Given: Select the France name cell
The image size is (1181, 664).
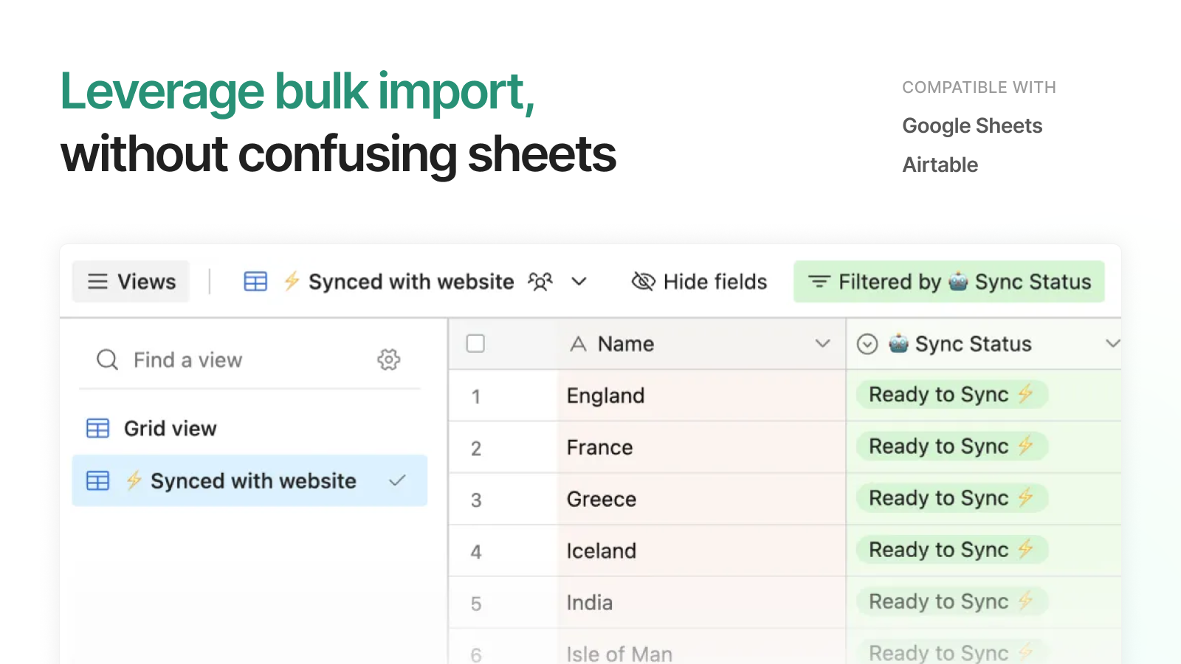Looking at the screenshot, I should [x=701, y=447].
